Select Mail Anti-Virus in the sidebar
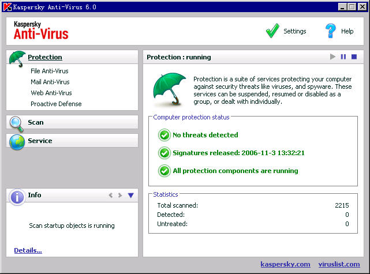370x274 pixels. pos(50,82)
